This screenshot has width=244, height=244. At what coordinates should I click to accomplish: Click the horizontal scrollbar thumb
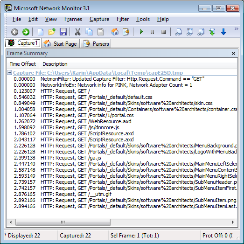pyautogui.click(x=63, y=222)
